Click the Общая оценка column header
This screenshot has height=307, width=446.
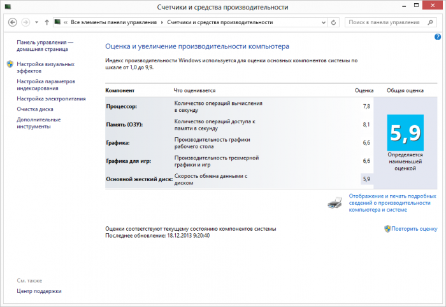tap(405, 90)
